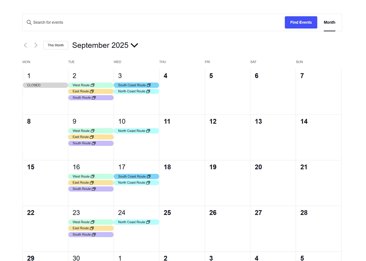Select day number 2 in calendar
The width and height of the screenshot is (366, 261).
point(74,76)
